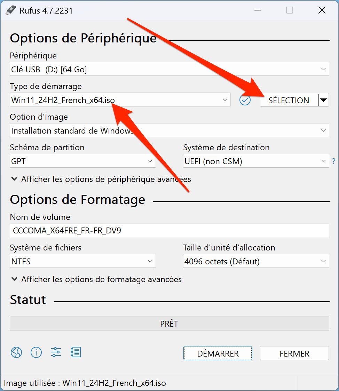Click the About information icon

coord(36,352)
